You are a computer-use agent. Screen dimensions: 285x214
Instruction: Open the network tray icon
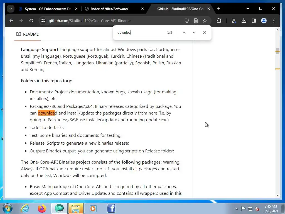point(250,209)
